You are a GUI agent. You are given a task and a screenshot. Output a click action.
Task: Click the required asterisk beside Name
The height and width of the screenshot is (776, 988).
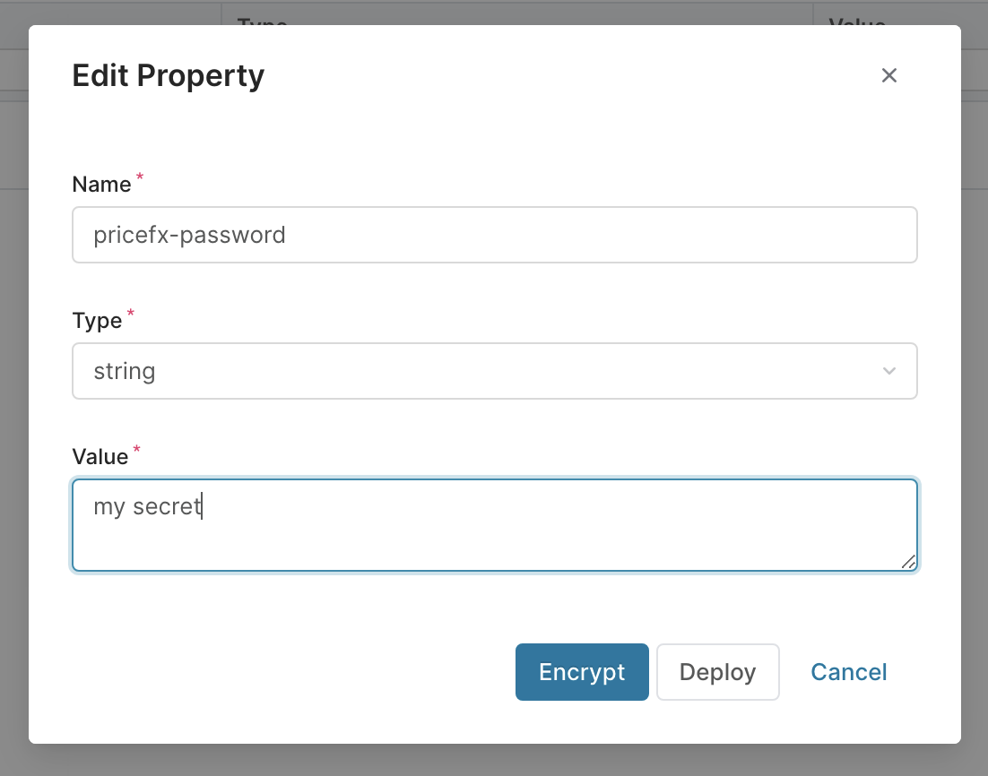coord(140,177)
